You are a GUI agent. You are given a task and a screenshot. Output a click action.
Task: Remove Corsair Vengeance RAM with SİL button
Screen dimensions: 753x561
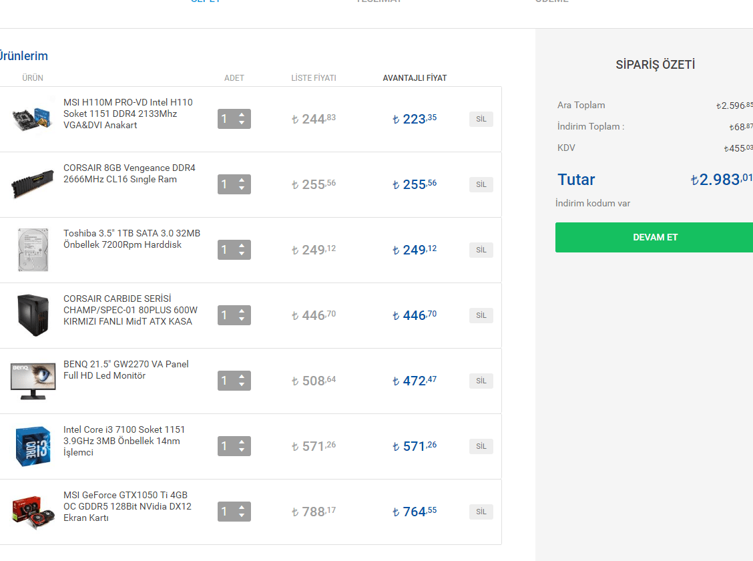481,184
